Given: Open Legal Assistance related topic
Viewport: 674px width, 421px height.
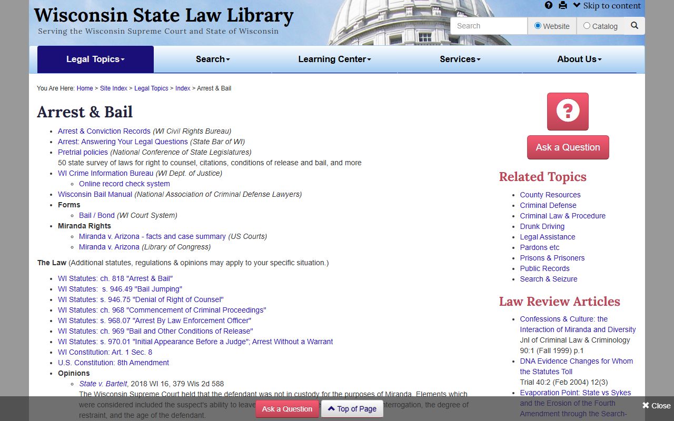Looking at the screenshot, I should click(548, 237).
